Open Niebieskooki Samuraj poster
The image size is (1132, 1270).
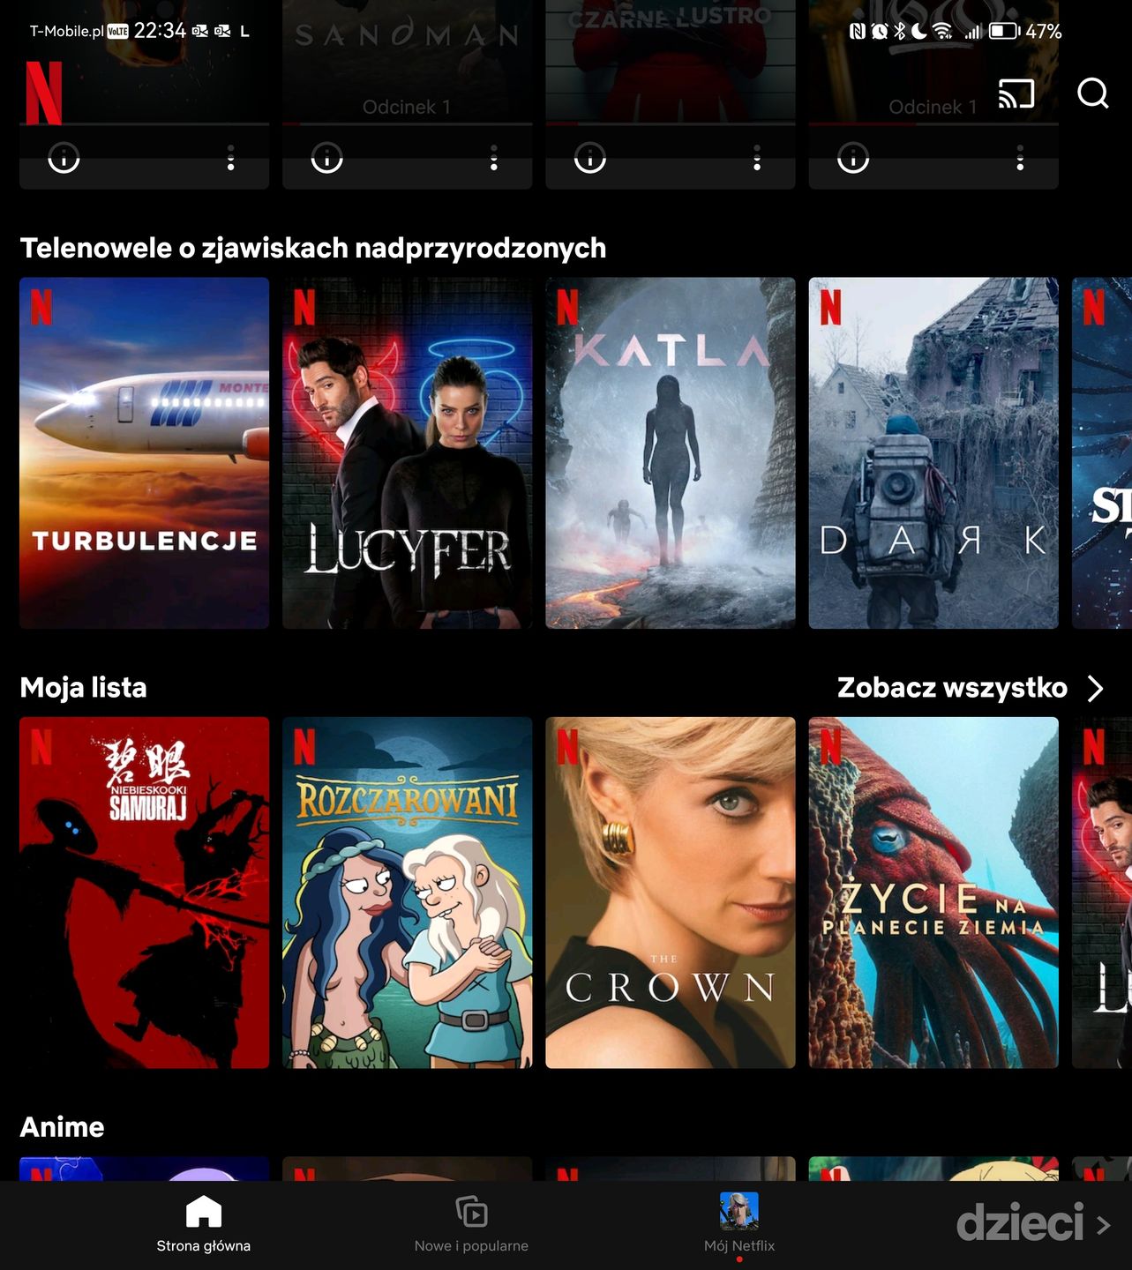pyautogui.click(x=144, y=893)
